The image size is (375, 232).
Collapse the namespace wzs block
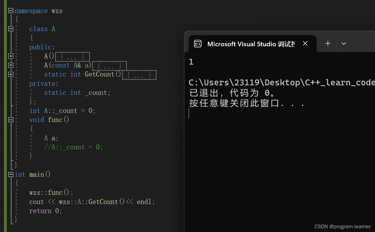tap(11, 11)
